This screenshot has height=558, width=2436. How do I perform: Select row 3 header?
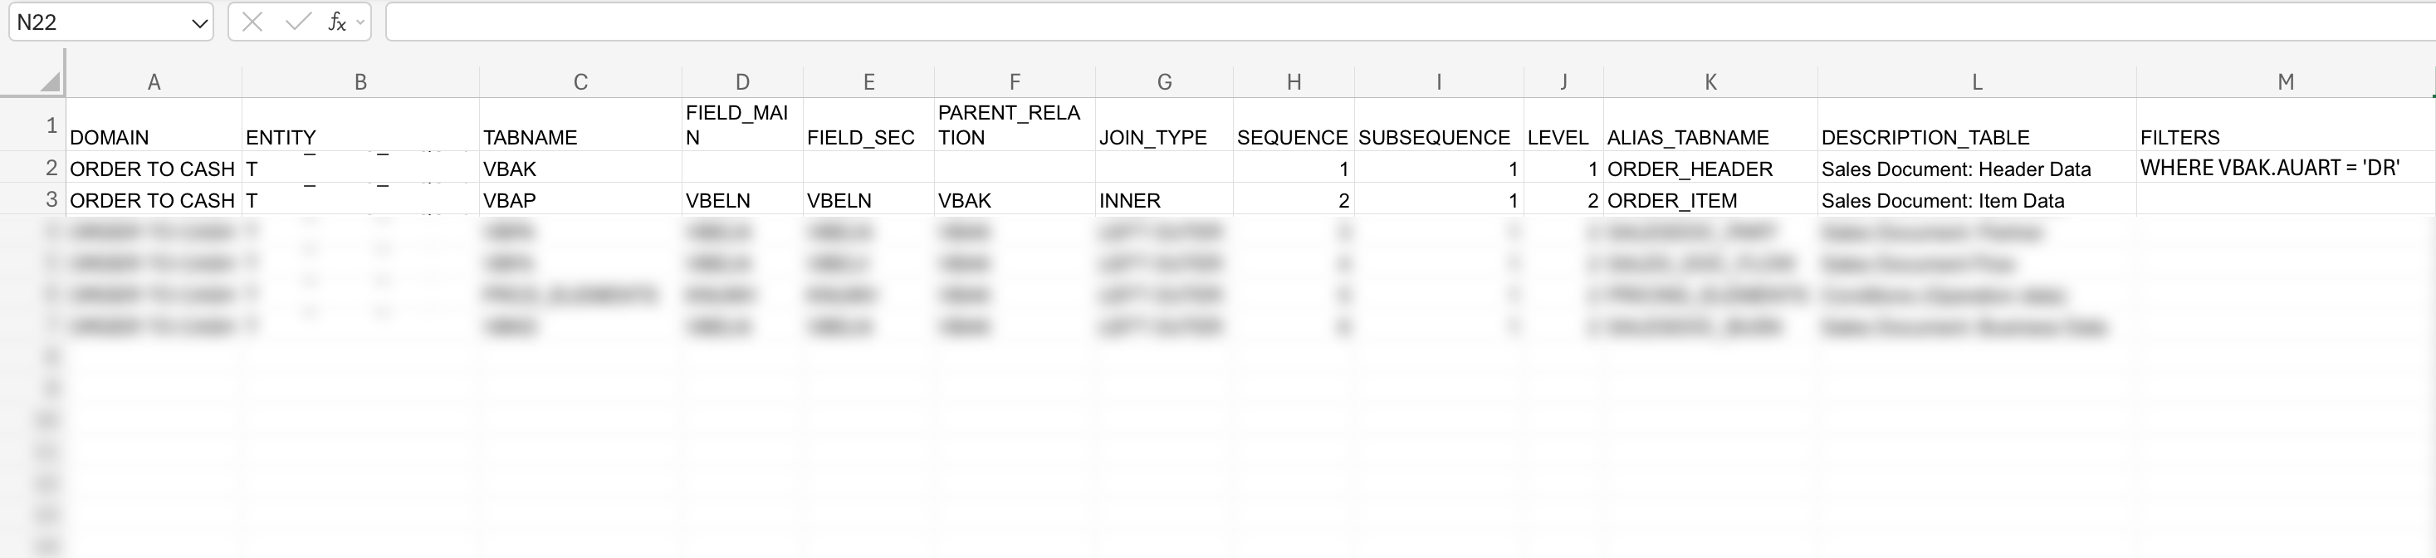[51, 199]
